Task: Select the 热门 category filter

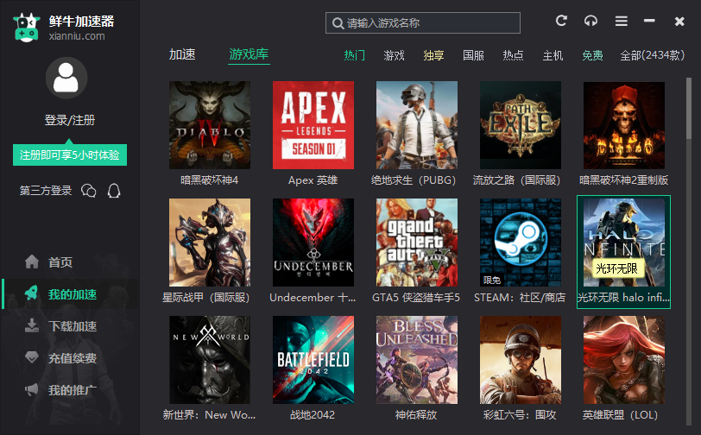Action: pos(354,55)
